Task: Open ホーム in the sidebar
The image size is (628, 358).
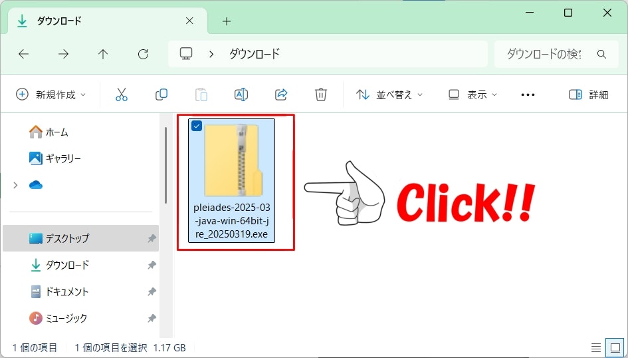Action: (x=49, y=132)
